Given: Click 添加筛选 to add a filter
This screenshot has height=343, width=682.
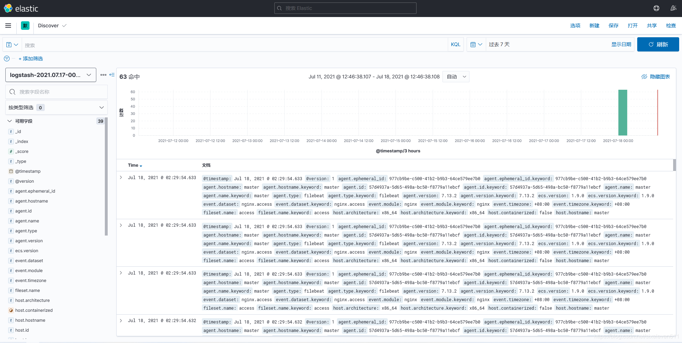Looking at the screenshot, I should [x=31, y=59].
